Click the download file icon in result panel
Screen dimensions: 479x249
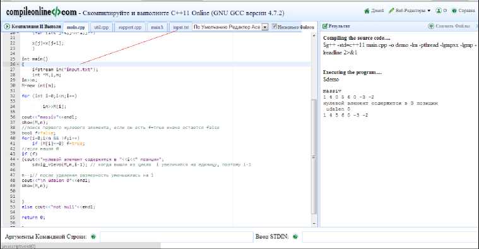(431, 27)
